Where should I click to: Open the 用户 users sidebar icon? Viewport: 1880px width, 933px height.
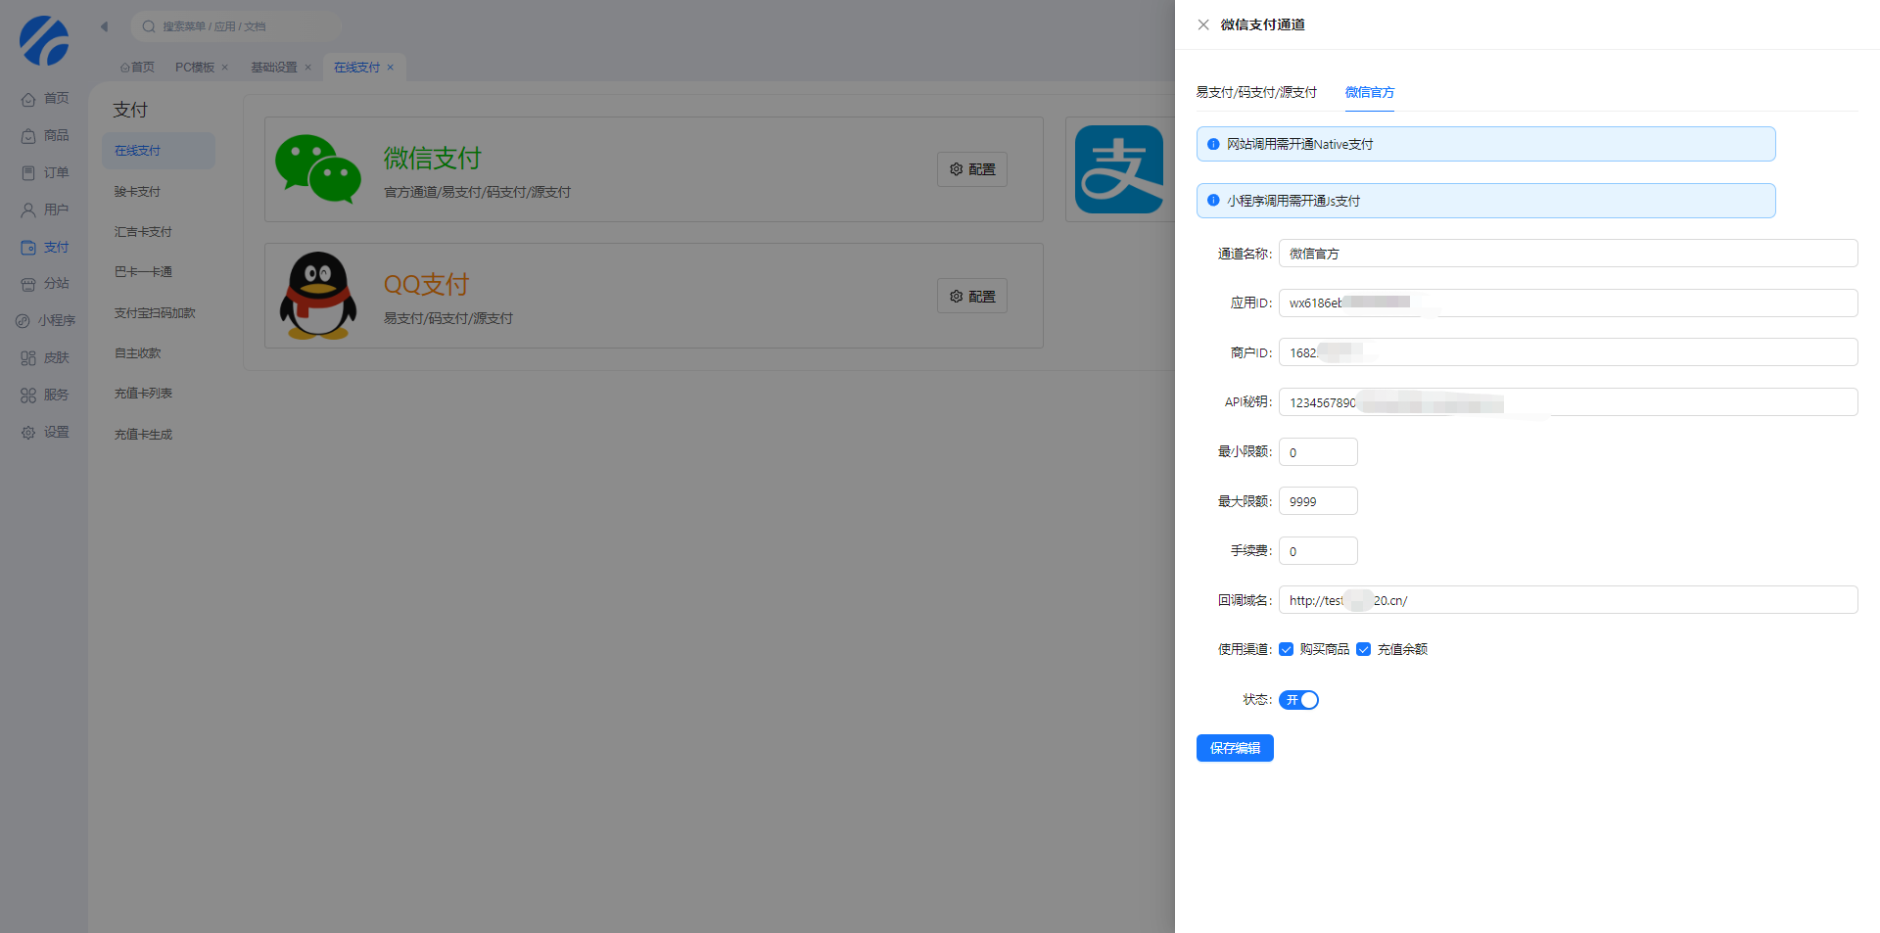coord(28,210)
